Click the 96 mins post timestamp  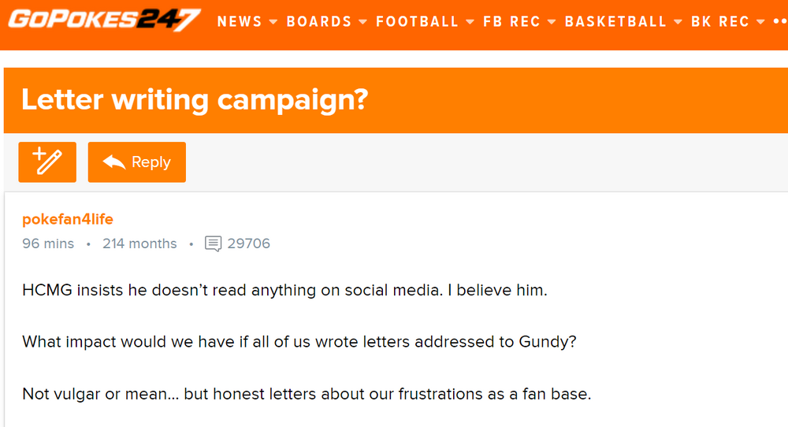click(x=48, y=243)
